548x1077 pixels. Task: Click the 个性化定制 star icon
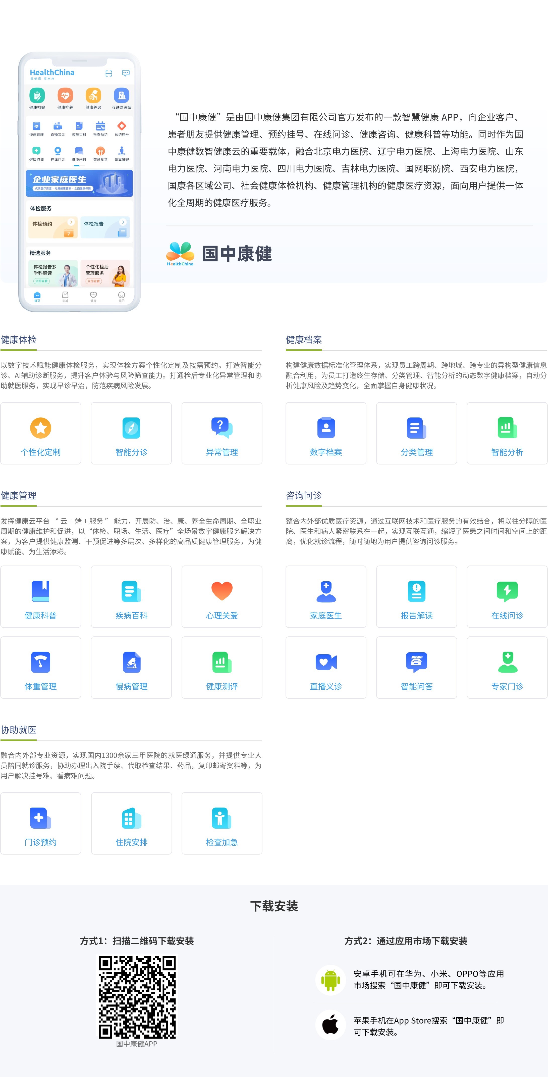click(40, 428)
